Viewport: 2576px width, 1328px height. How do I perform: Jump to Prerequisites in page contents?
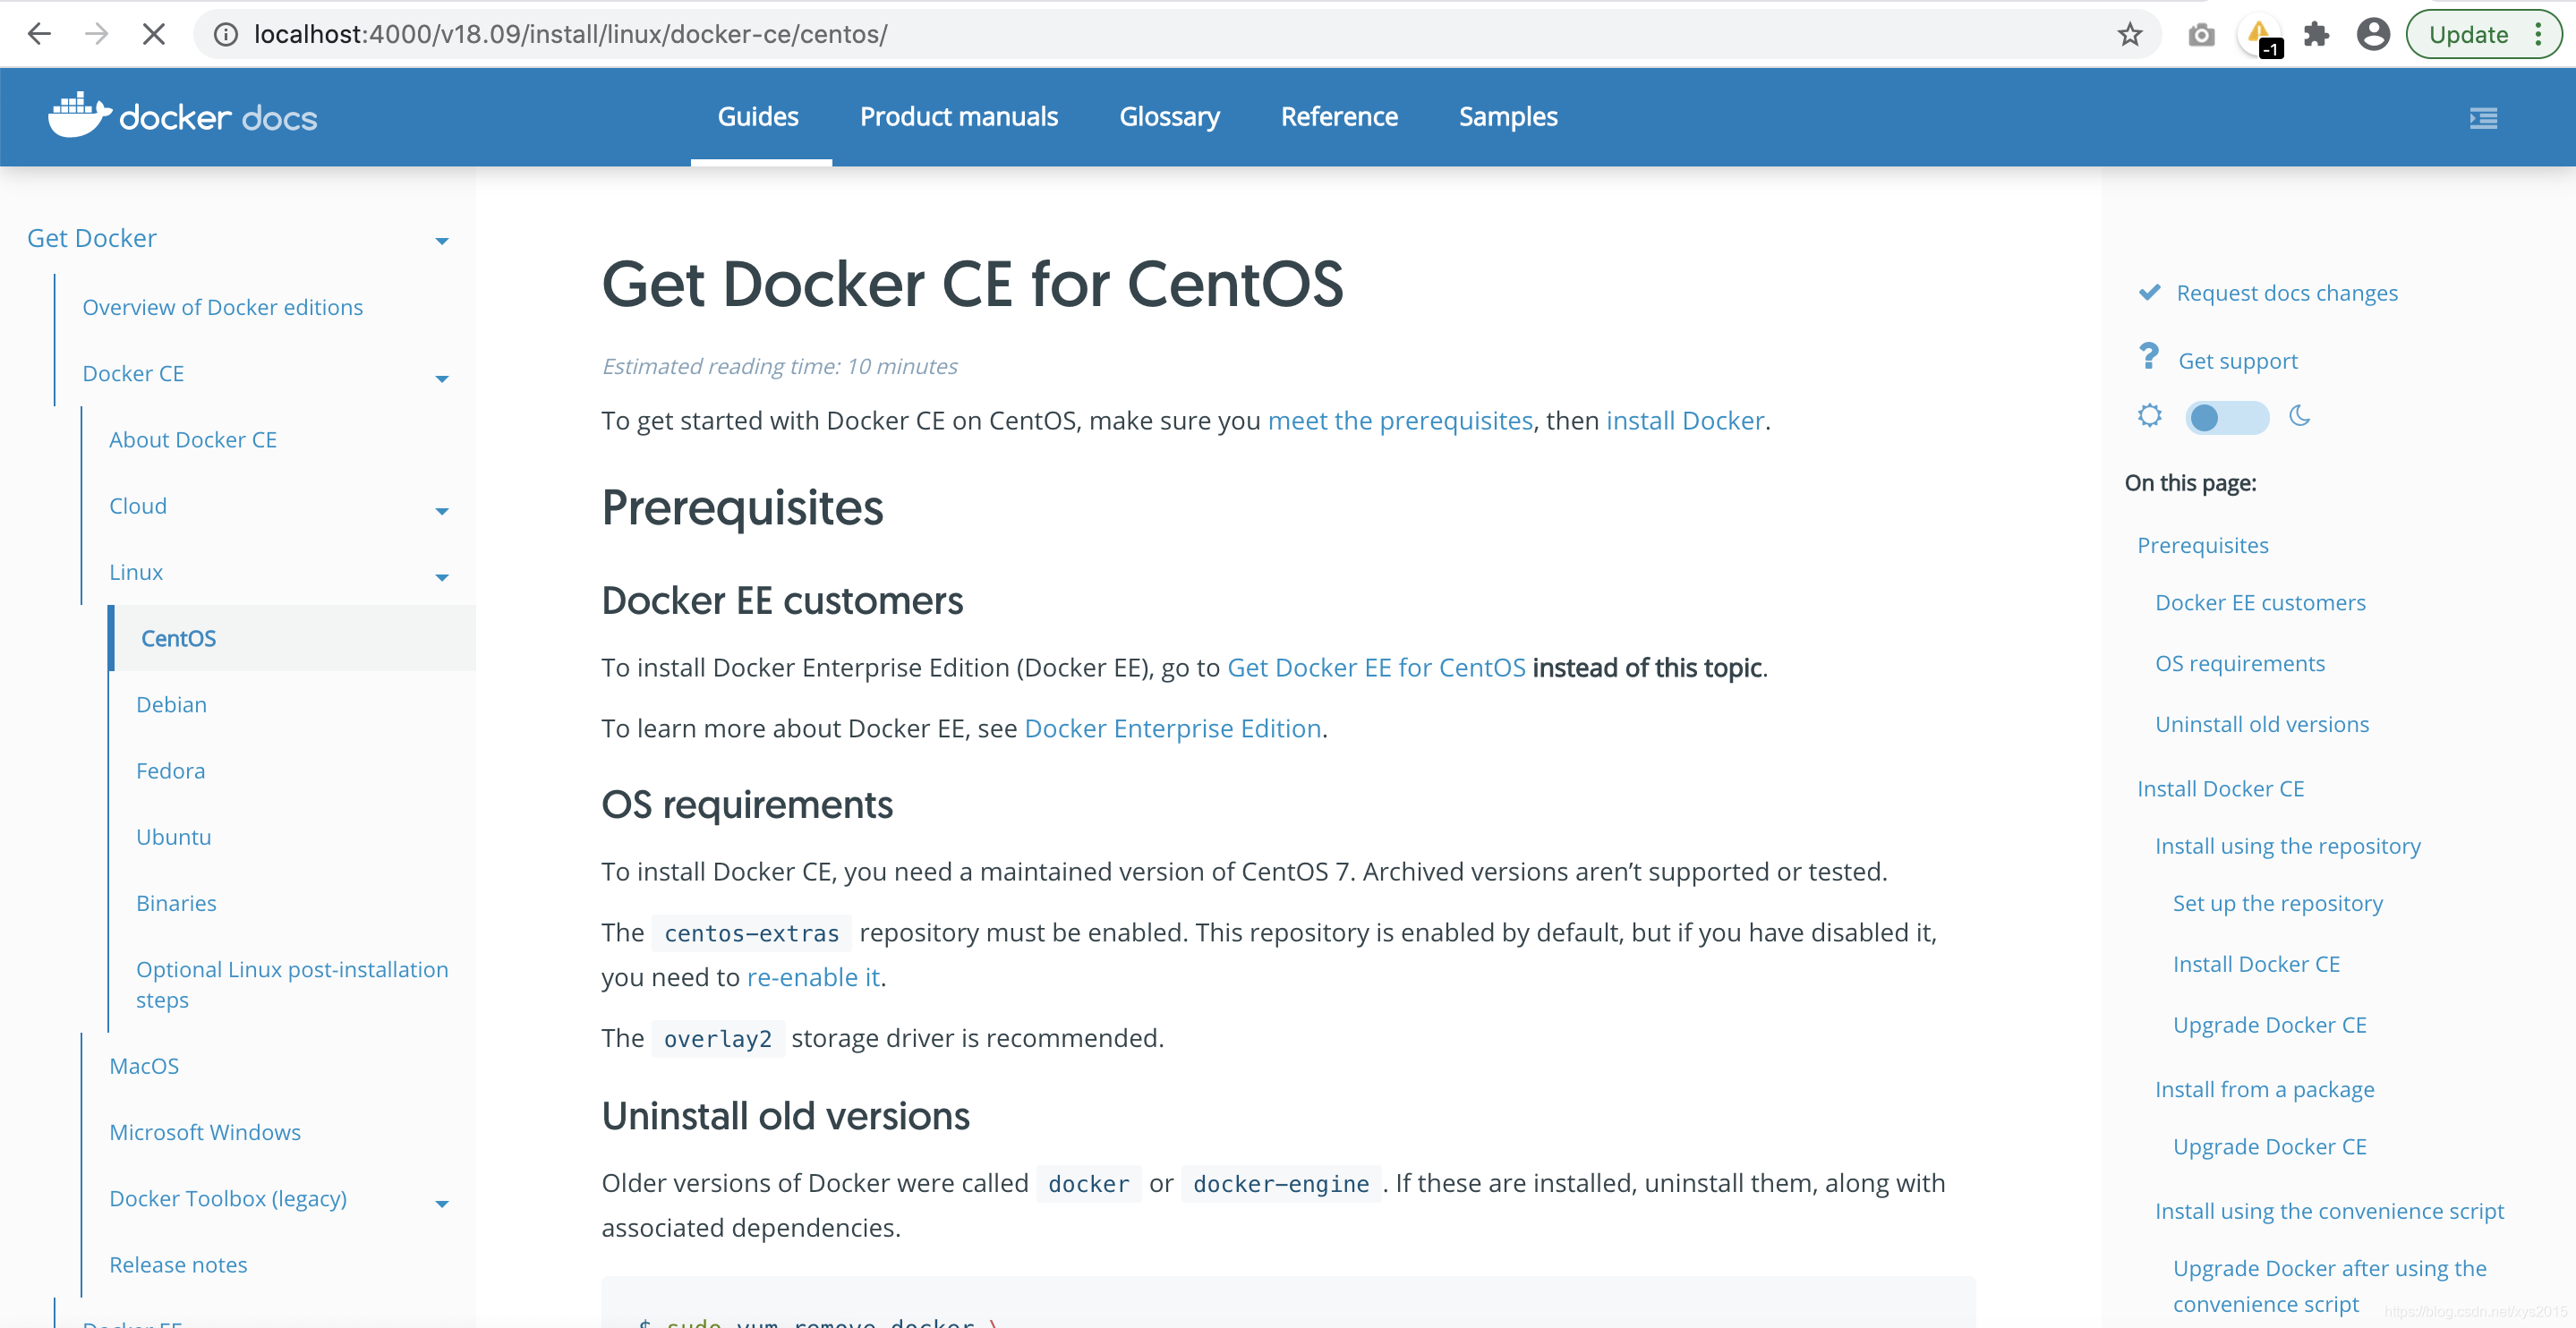[2203, 545]
